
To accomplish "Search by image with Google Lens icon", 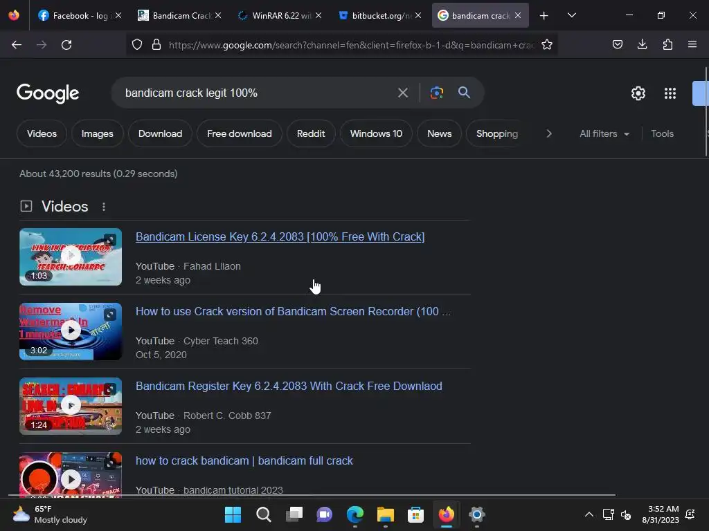I will [436, 93].
